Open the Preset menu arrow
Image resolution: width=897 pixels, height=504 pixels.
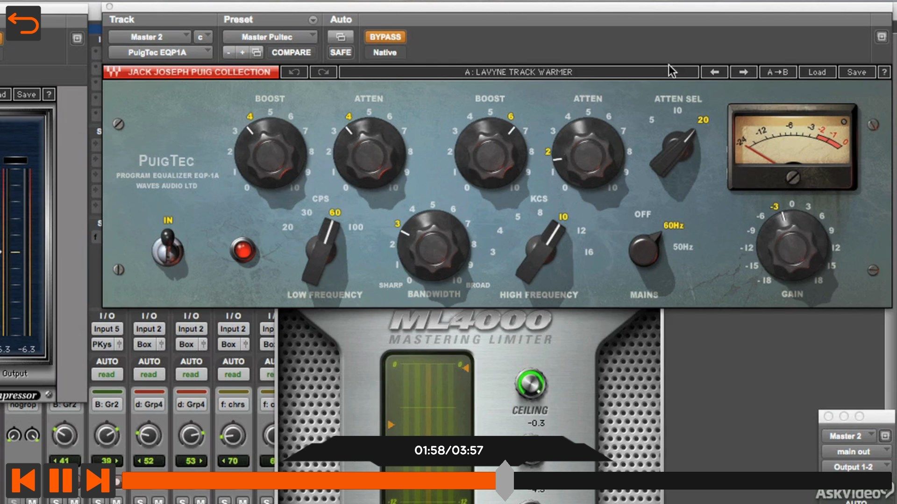tap(313, 20)
